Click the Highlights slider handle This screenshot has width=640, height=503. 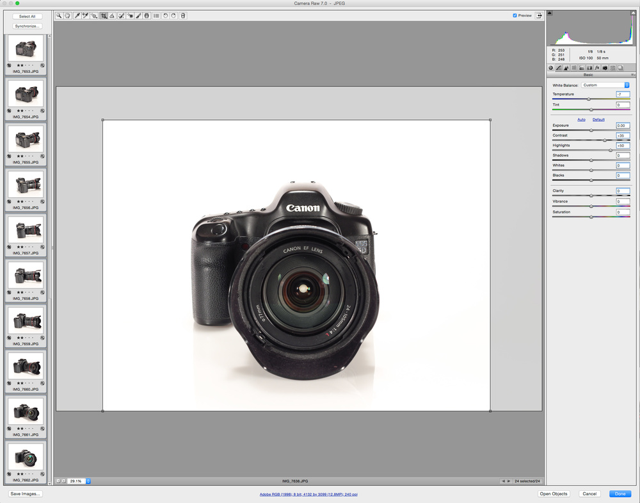611,150
